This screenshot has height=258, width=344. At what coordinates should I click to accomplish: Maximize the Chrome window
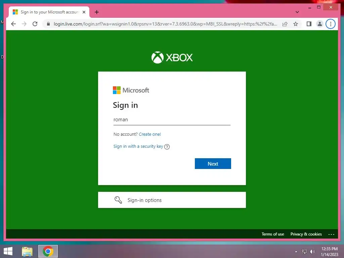pyautogui.click(x=319, y=7)
